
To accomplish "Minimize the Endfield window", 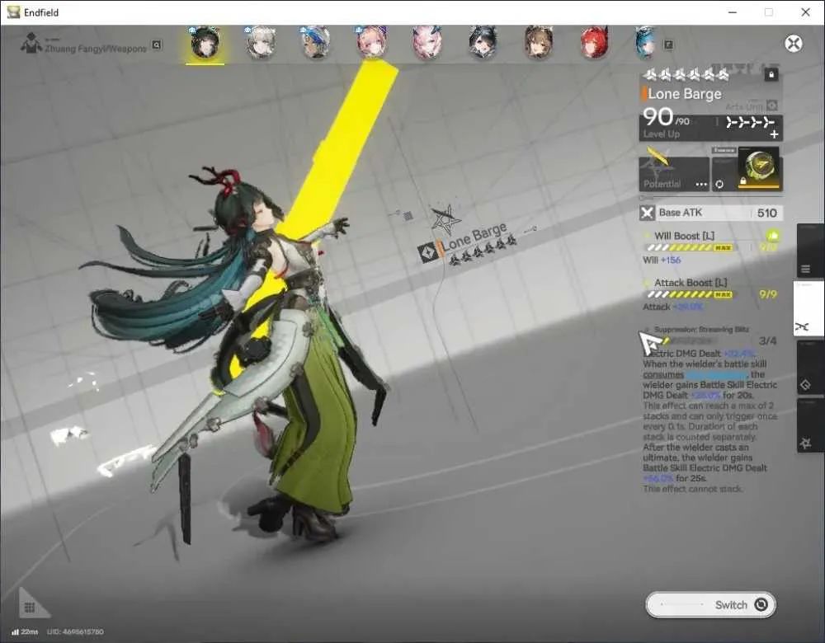I will click(x=733, y=12).
